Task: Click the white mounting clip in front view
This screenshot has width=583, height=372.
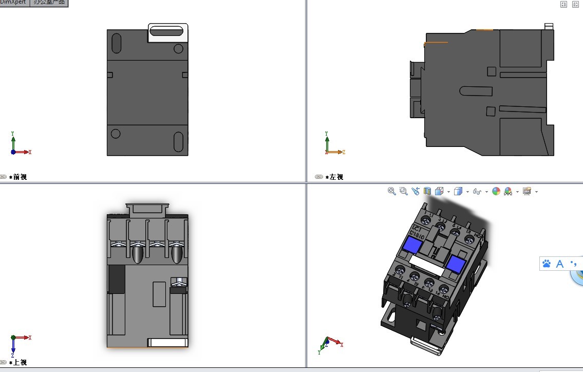Action: tap(168, 33)
